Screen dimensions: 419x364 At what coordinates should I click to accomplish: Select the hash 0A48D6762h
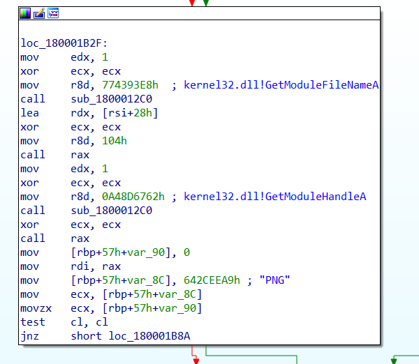(133, 197)
